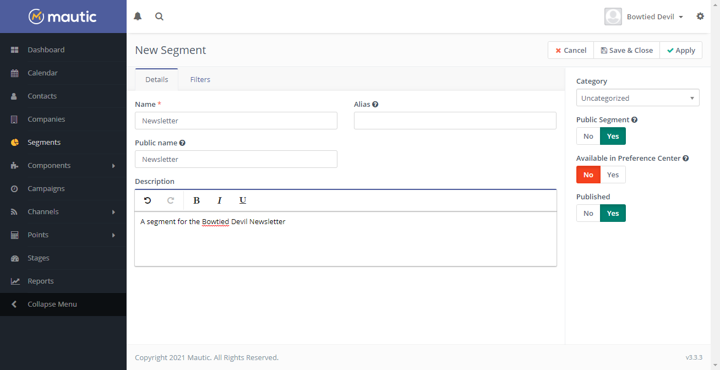This screenshot has height=370, width=720.
Task: Click the Mautic logo
Action: tap(63, 17)
